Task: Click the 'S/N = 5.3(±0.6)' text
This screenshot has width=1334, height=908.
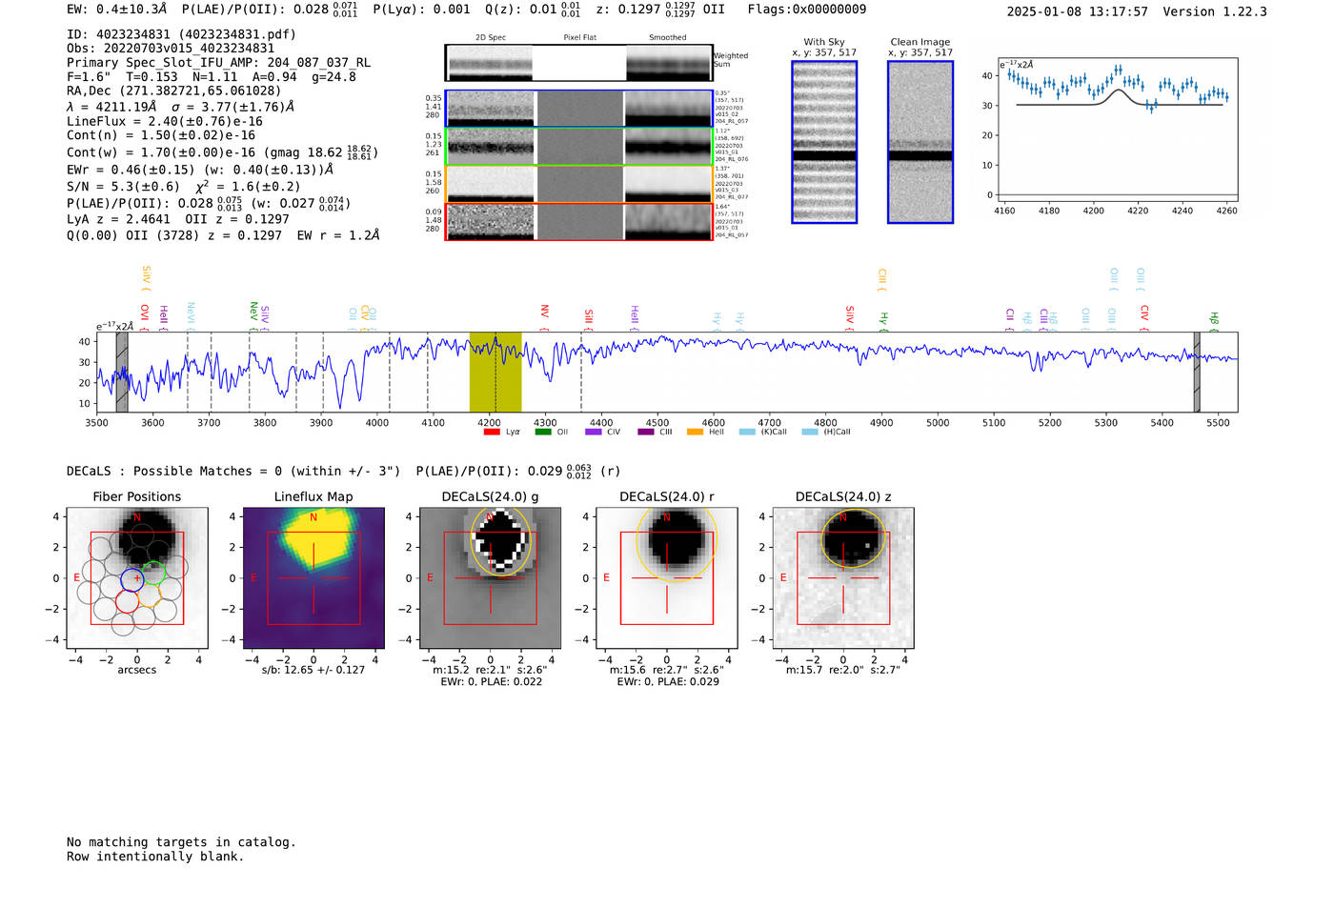Action: [x=123, y=187]
